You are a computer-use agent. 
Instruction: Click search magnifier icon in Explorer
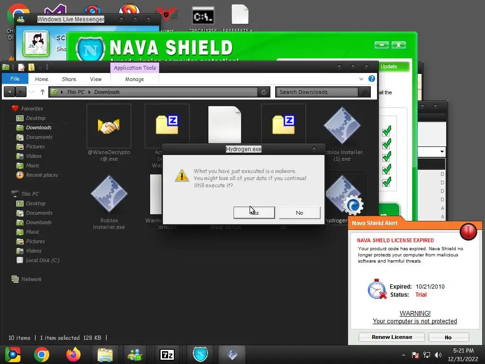click(364, 92)
